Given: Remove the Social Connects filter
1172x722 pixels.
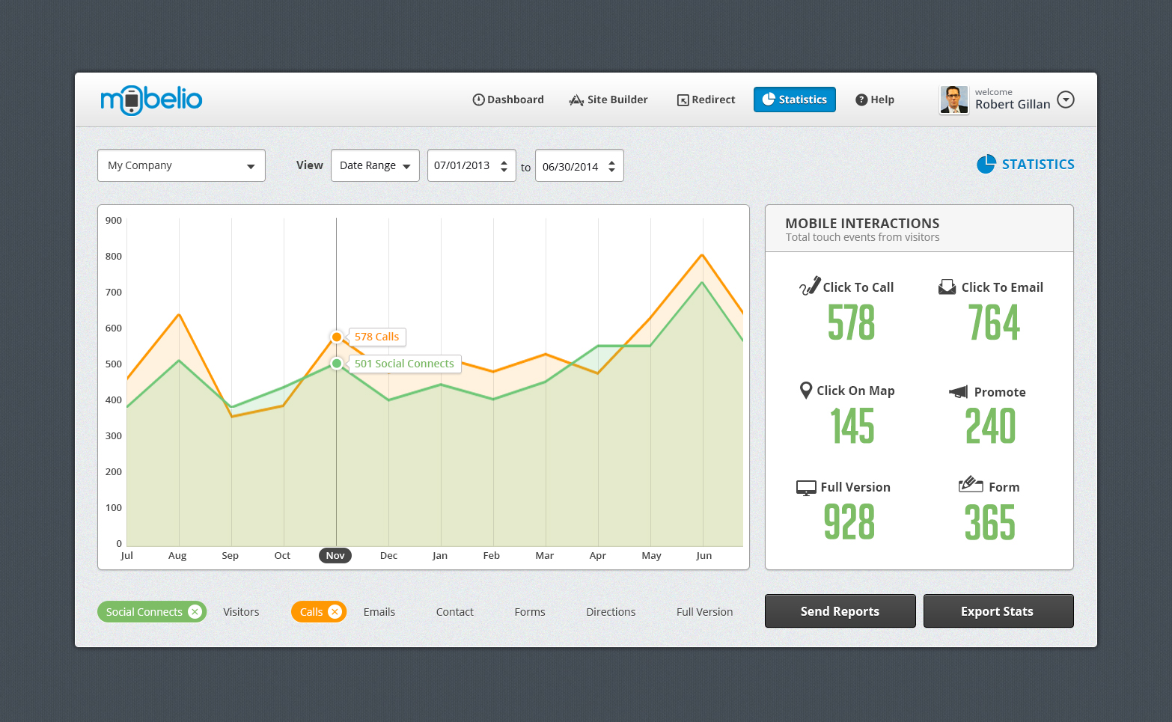Looking at the screenshot, I should tap(195, 612).
